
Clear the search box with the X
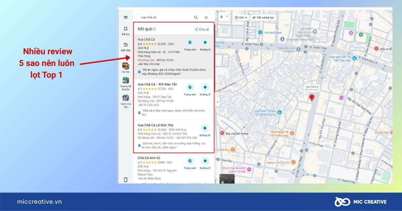click(206, 17)
